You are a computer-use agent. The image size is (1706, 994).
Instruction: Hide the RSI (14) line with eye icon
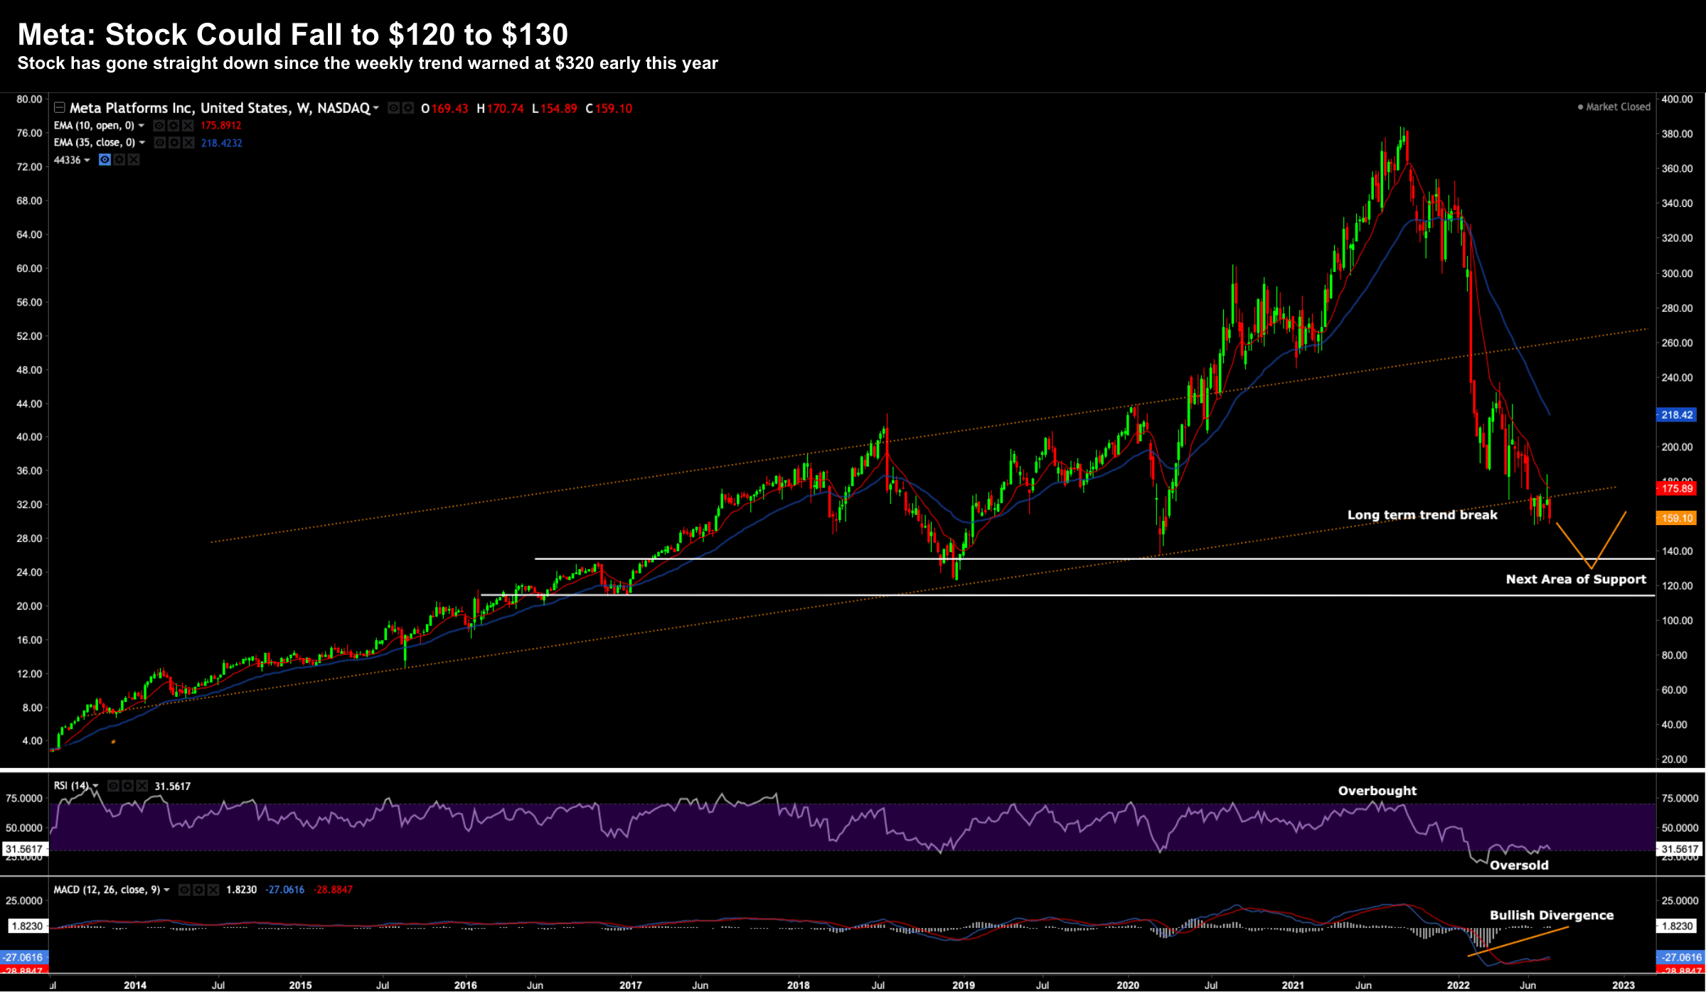113,786
